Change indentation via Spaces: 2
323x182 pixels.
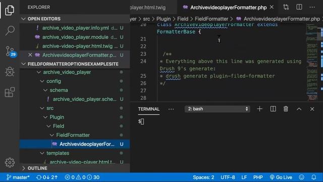coord(203,177)
